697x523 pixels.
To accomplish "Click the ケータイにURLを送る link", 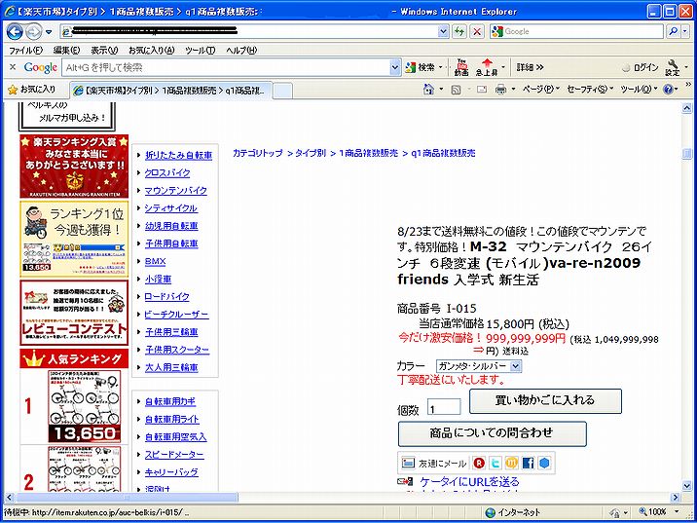I will (469, 482).
